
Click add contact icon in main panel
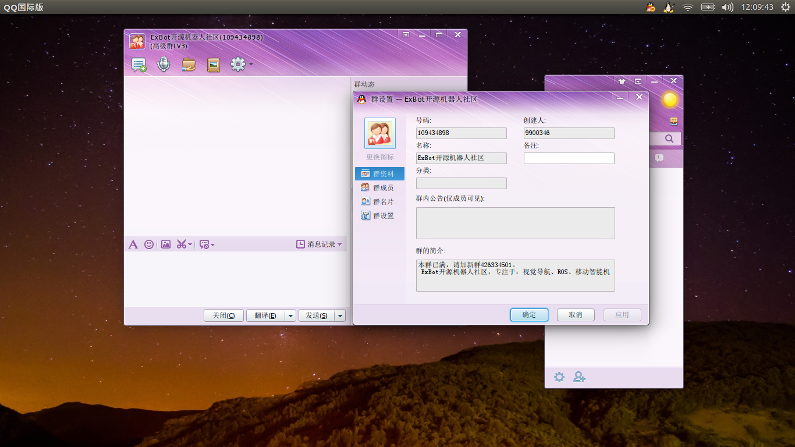[579, 377]
